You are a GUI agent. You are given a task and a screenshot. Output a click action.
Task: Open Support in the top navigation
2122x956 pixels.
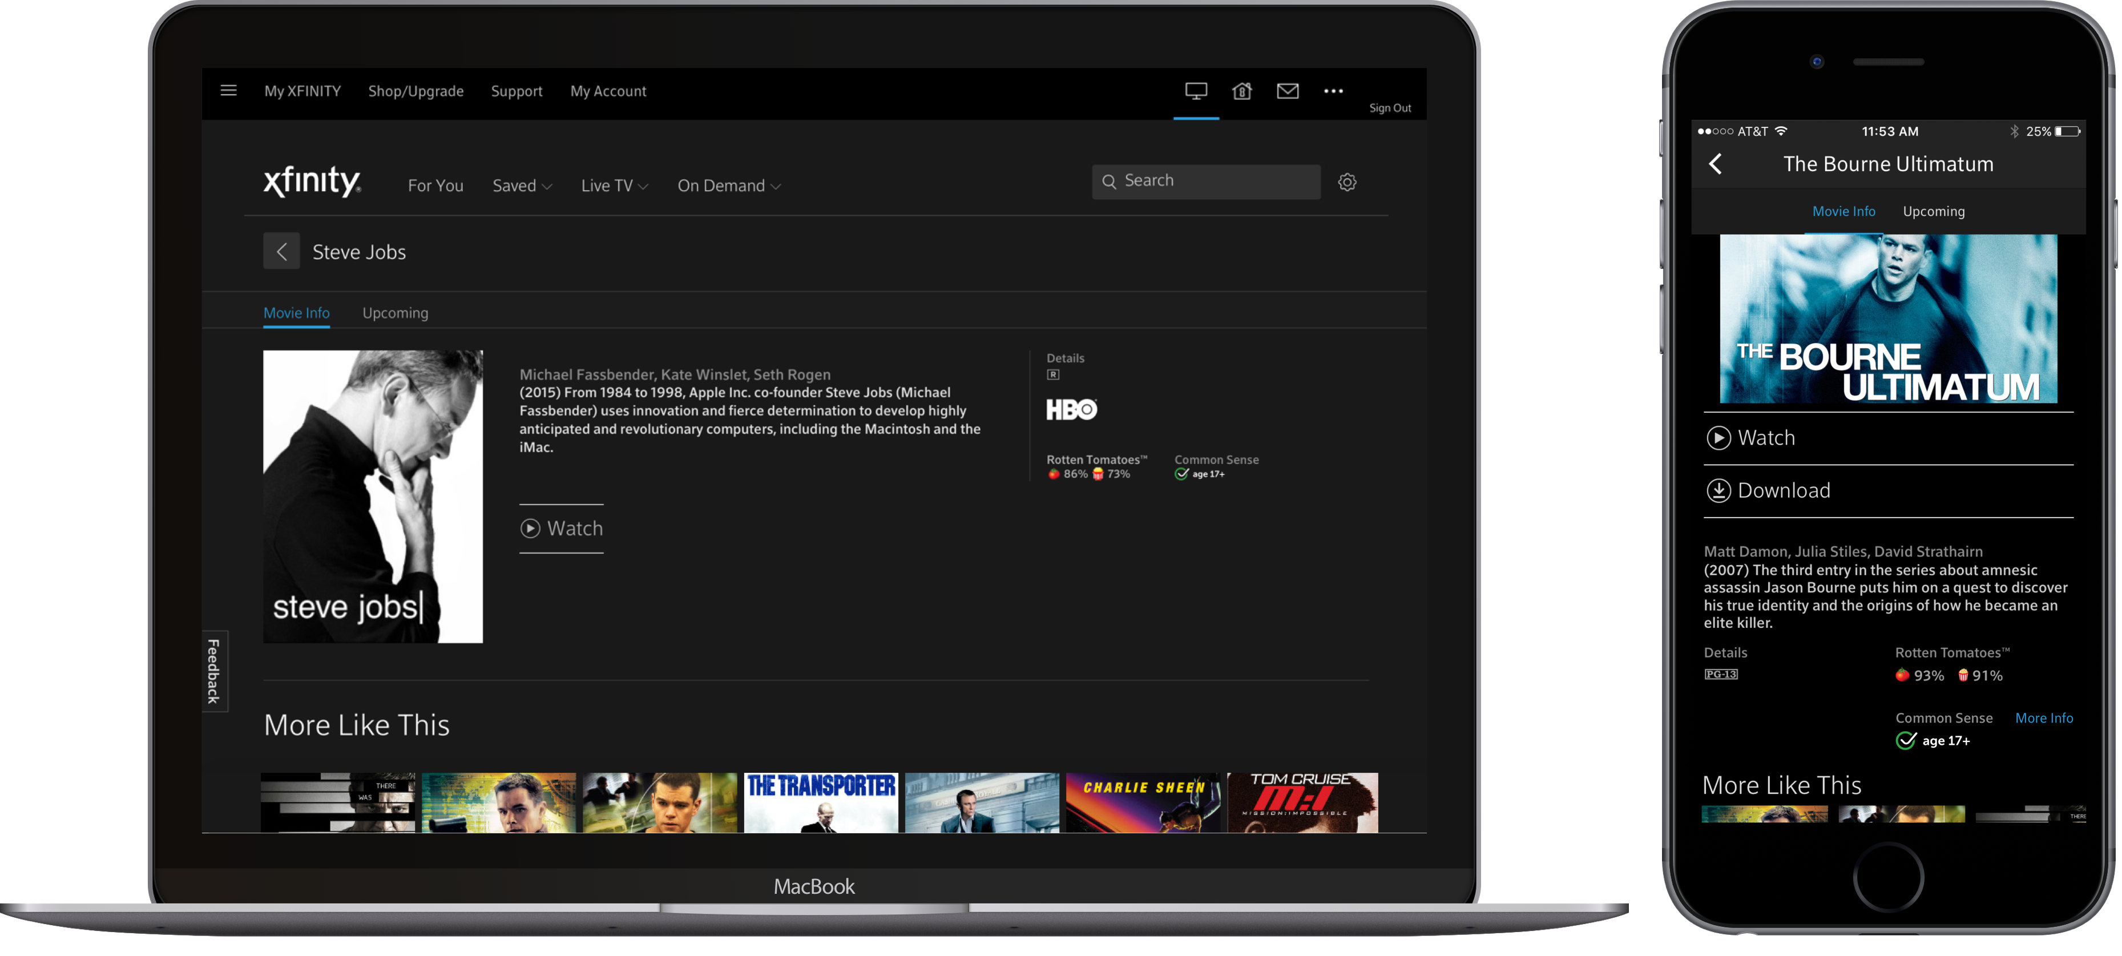pyautogui.click(x=517, y=91)
